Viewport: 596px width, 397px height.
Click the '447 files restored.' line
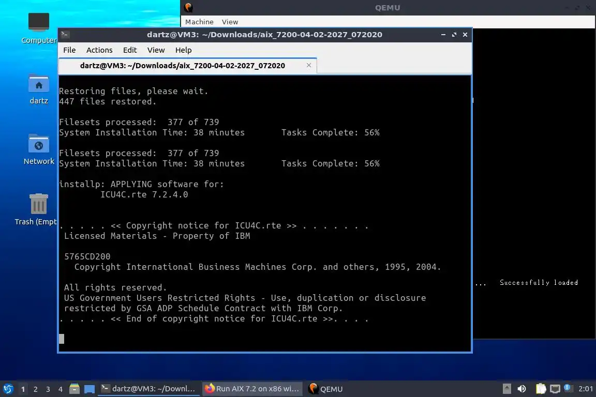pyautogui.click(x=108, y=101)
